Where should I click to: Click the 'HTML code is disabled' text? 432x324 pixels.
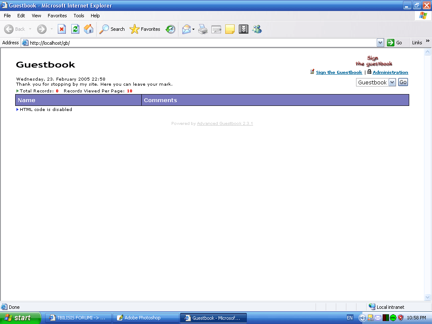tap(46, 109)
